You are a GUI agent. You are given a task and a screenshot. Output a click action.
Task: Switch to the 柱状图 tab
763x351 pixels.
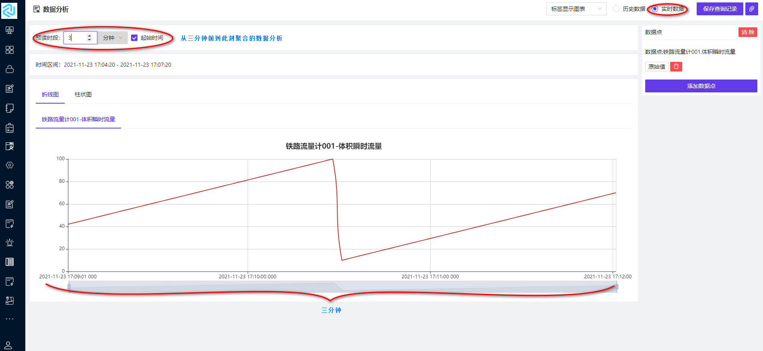pos(83,94)
